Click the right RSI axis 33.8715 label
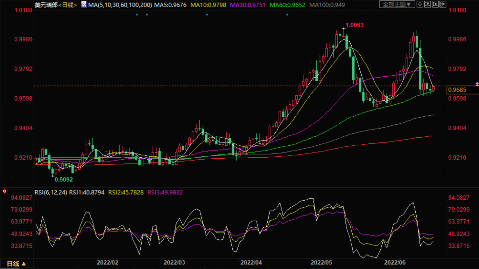The height and width of the screenshot is (269, 479). 459,246
